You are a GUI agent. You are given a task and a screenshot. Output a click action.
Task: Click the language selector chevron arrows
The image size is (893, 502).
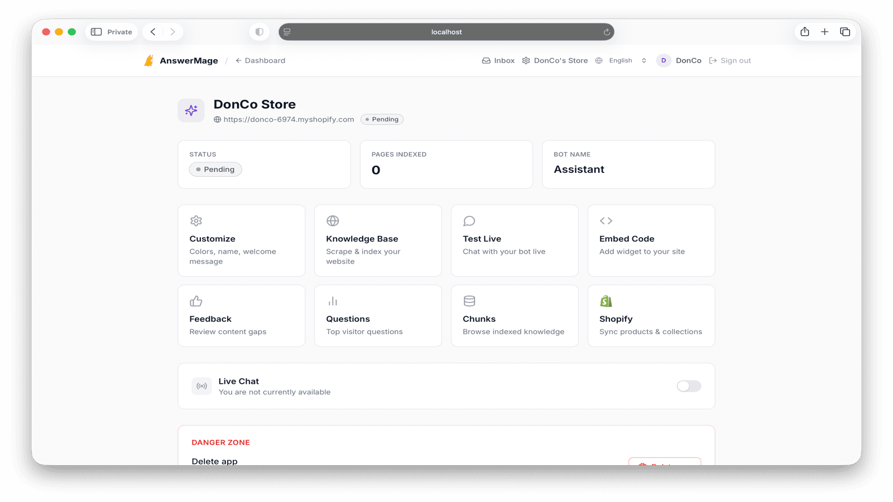tap(644, 61)
